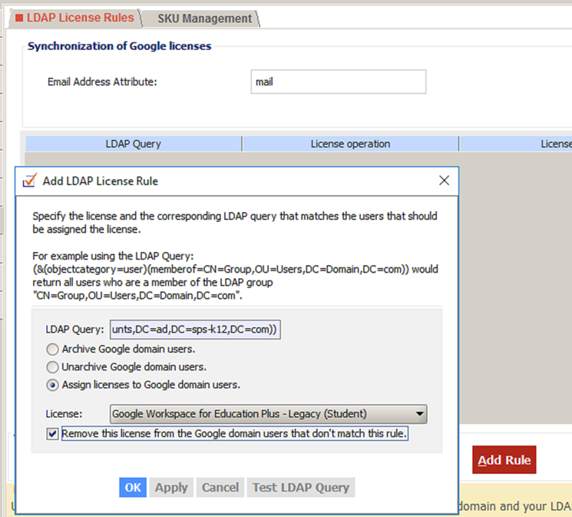The height and width of the screenshot is (517, 572).
Task: Uncheck Remove this license from non-matching users
Action: pos(52,434)
